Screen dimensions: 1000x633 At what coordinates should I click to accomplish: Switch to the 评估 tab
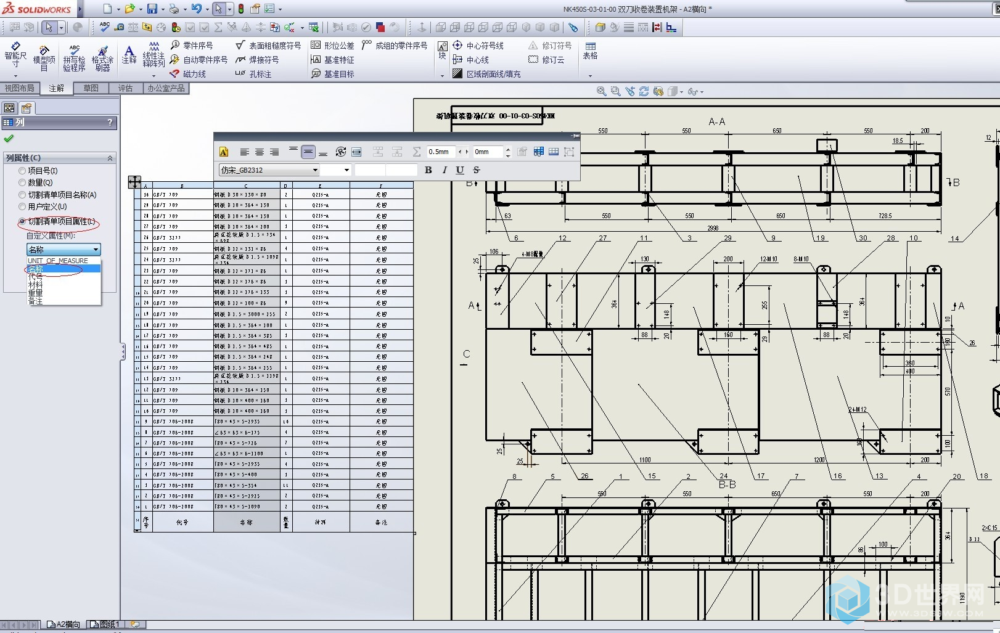pos(126,88)
